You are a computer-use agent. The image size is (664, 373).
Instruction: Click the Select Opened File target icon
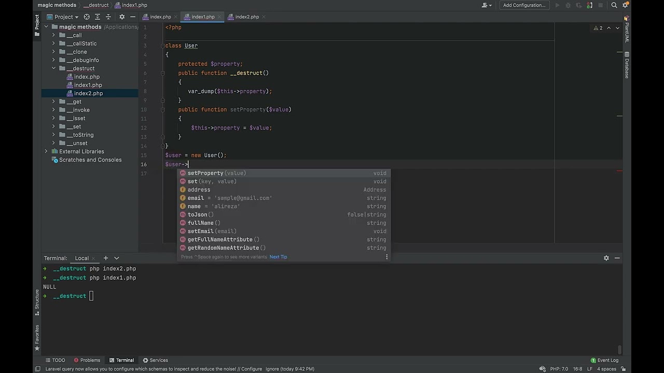tap(87, 17)
